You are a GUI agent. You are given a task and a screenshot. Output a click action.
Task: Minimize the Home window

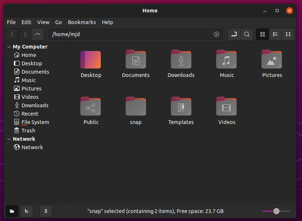coord(265,11)
